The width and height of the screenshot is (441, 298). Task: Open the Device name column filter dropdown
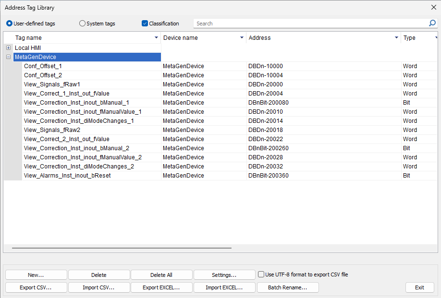242,37
